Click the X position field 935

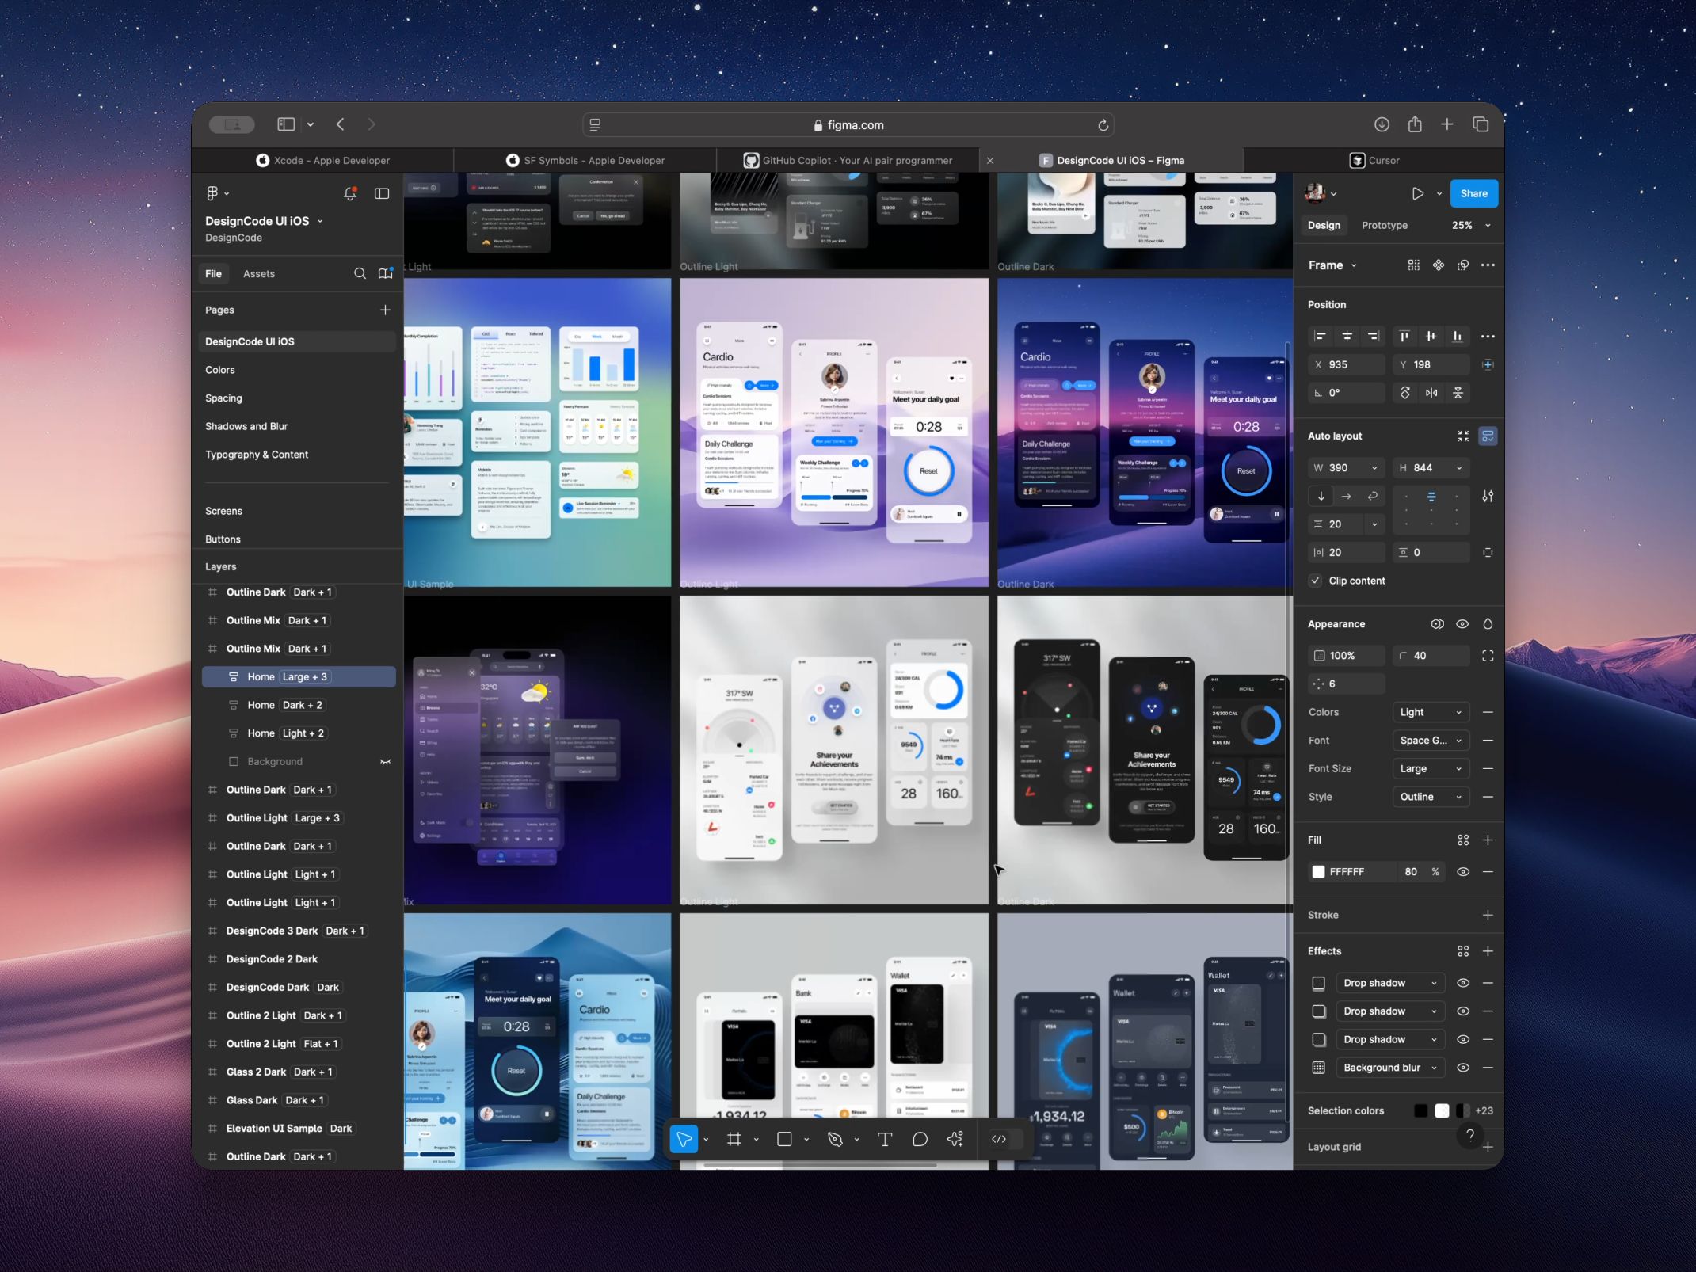(x=1347, y=364)
